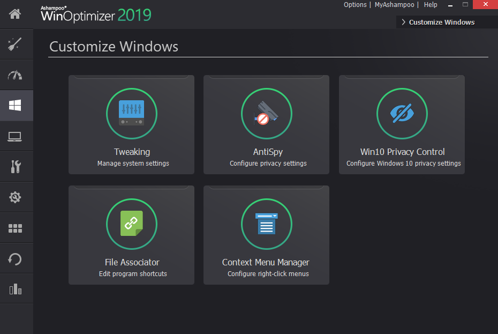Viewport: 498px width, 334px height.
Task: Click 'Configure privacy settings' text
Action: pyautogui.click(x=268, y=163)
